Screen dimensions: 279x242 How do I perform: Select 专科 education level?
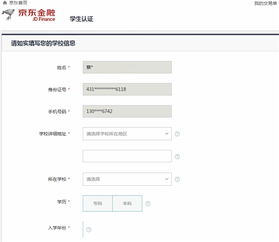click(x=98, y=203)
